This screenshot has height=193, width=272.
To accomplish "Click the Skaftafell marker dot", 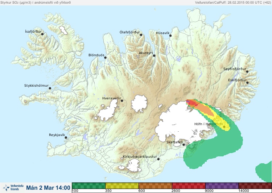I will [x=184, y=145].
